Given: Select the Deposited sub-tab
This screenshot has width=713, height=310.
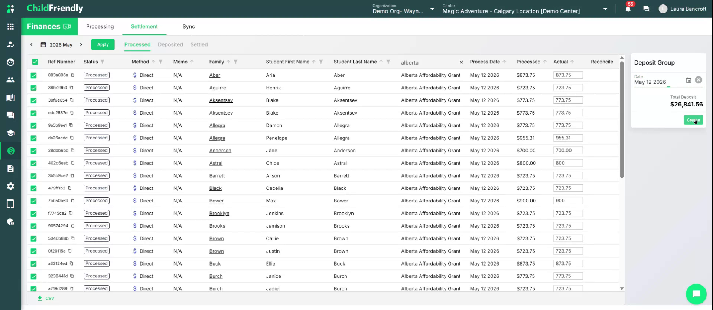Looking at the screenshot, I should click(170, 44).
